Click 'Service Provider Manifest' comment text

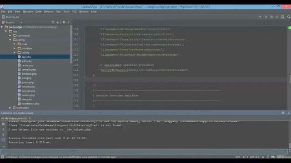tap(117, 96)
